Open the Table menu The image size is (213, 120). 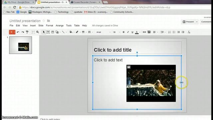[77, 25]
